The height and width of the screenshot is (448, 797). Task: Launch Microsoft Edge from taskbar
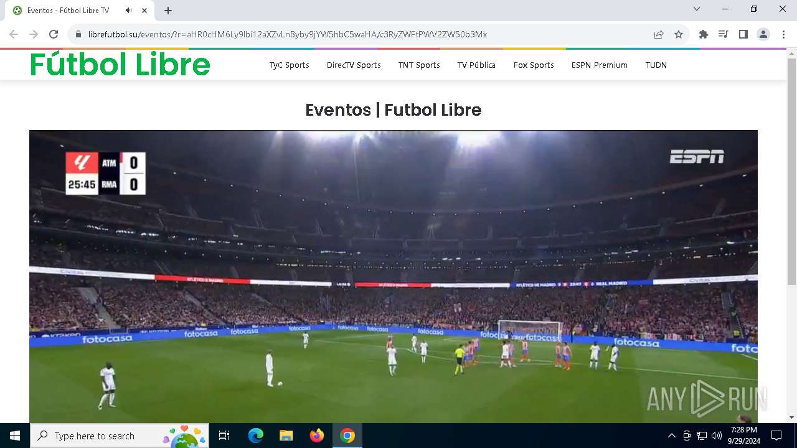click(x=256, y=436)
